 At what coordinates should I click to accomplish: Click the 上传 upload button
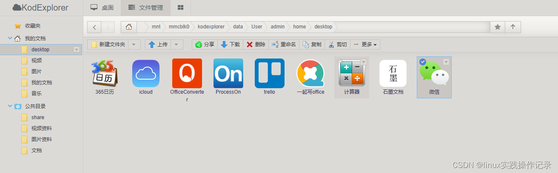pyautogui.click(x=158, y=44)
